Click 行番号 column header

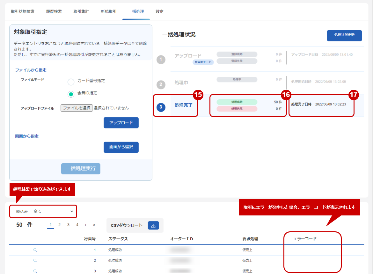(x=90, y=239)
